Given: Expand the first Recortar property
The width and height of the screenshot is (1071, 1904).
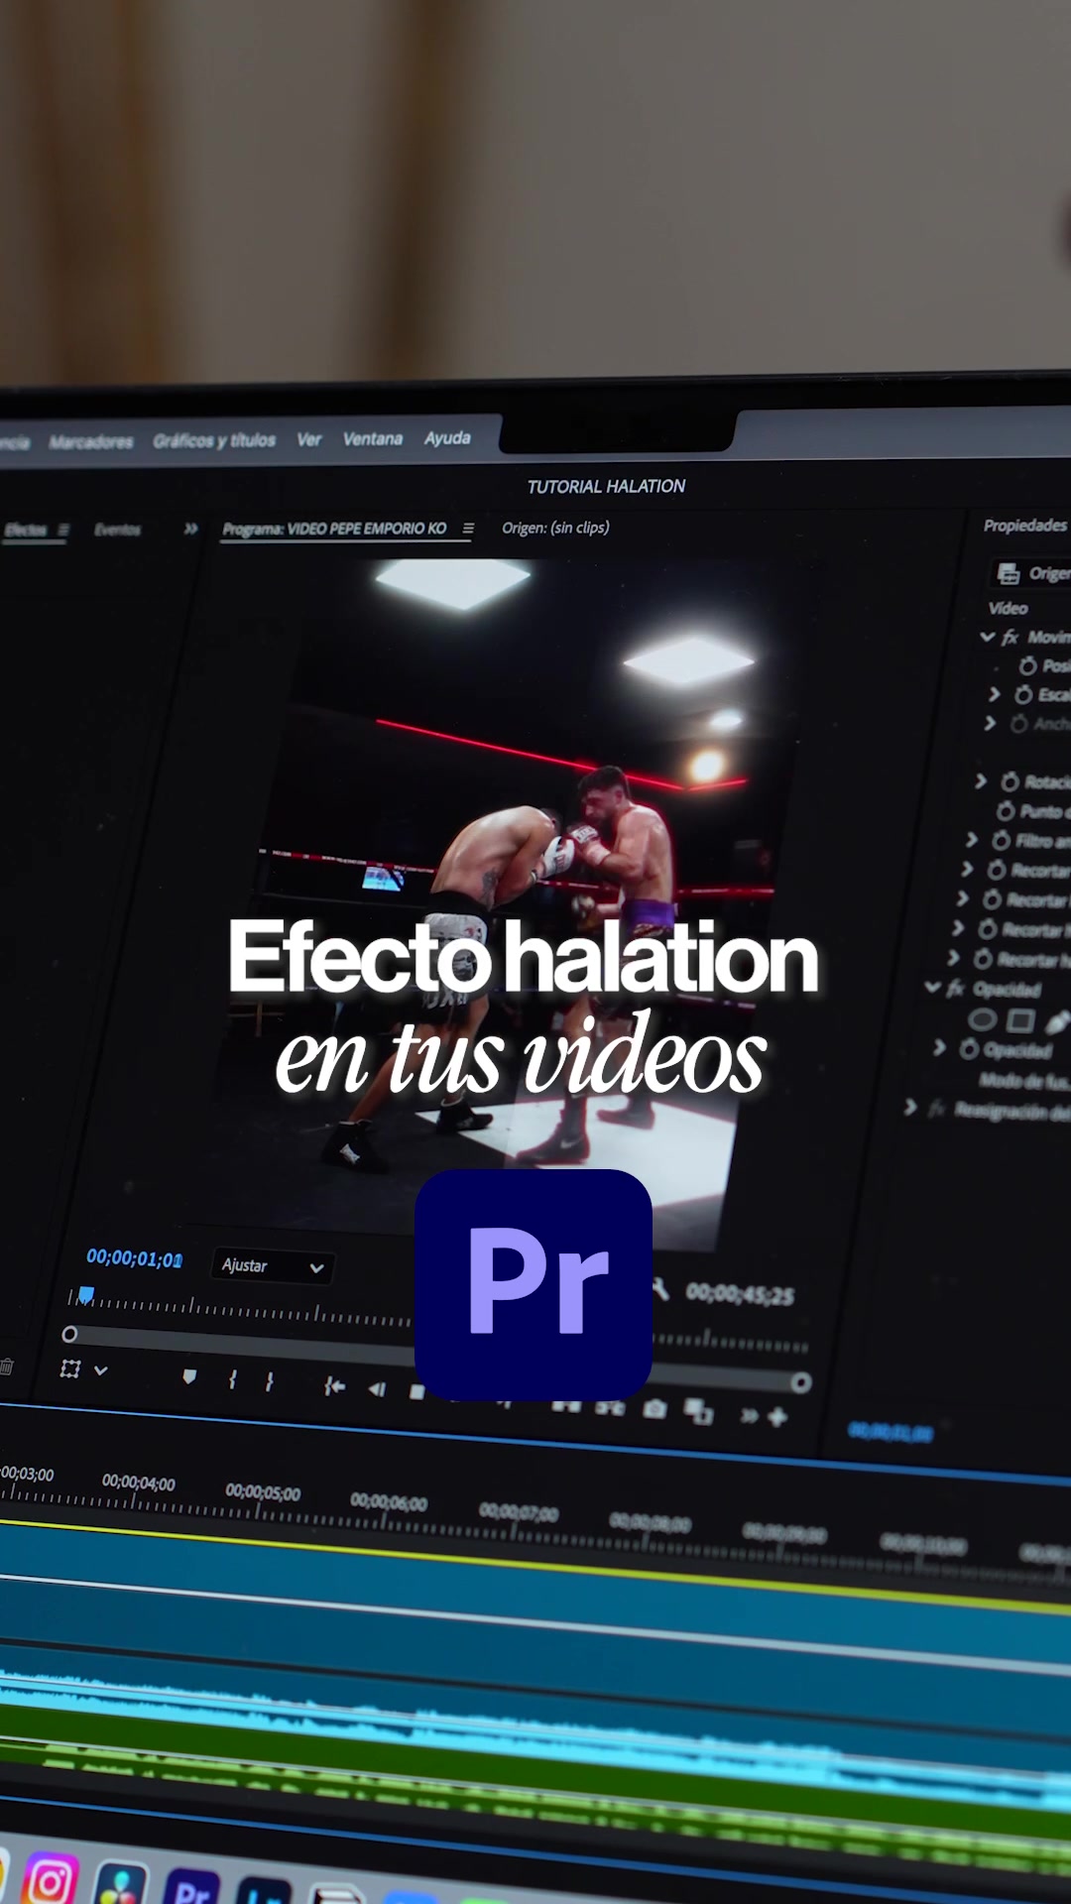Looking at the screenshot, I should [x=967, y=870].
